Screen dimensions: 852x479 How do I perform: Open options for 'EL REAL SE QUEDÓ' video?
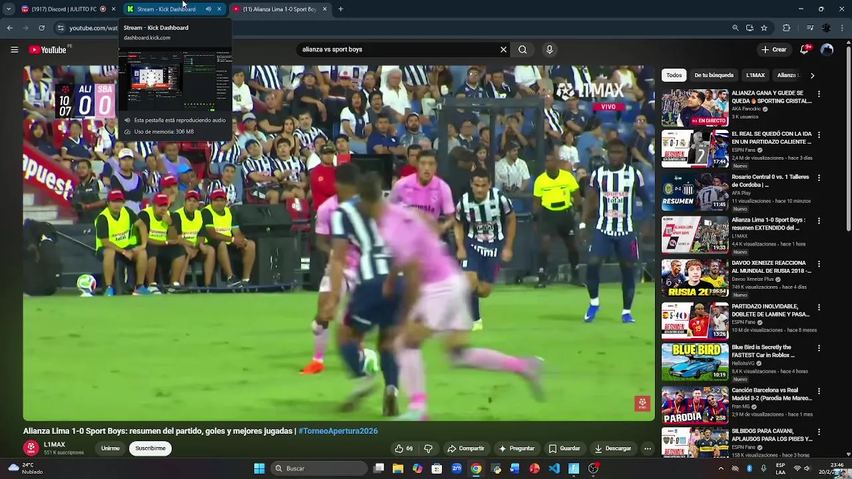(x=819, y=135)
